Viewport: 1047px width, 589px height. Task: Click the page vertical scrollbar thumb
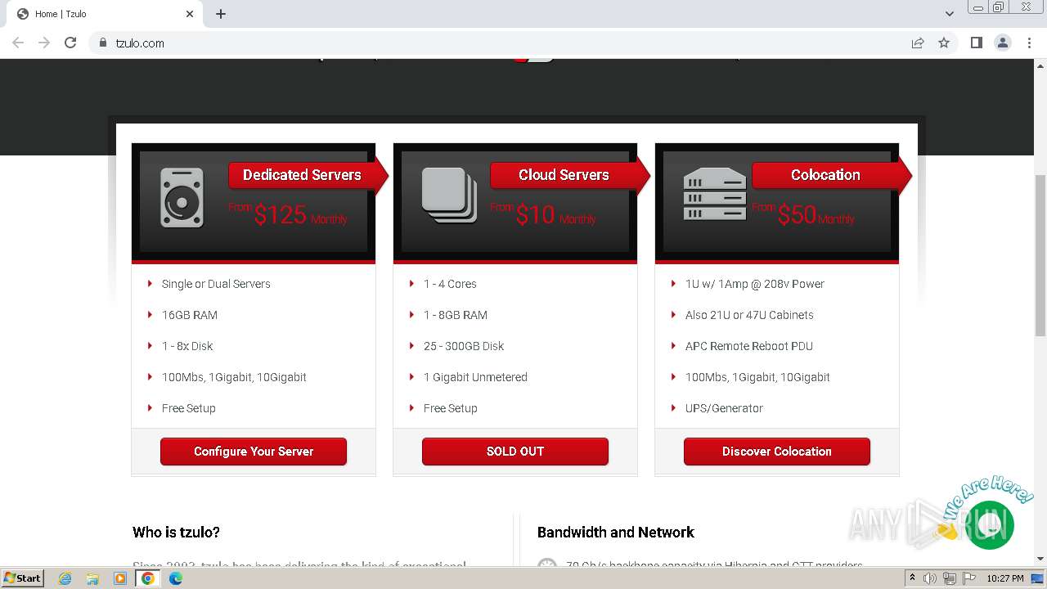point(1040,255)
